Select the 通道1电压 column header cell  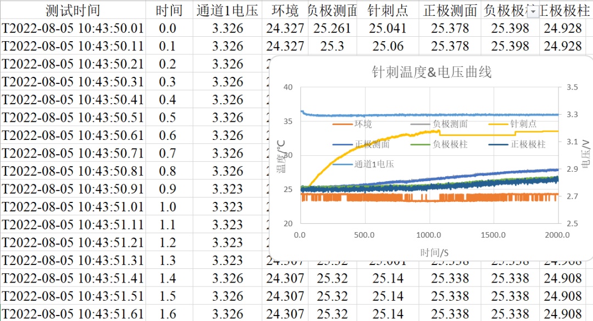pyautogui.click(x=227, y=10)
